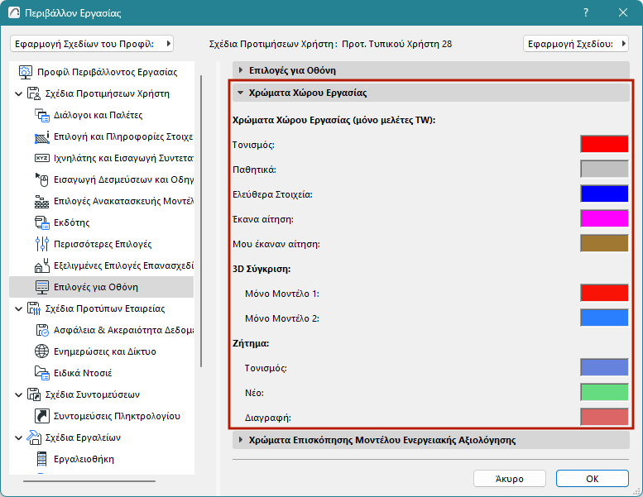Screen dimensions: 643x497
Task: Close the Περιβάλλον Εργασίας dialog
Action: point(623,12)
